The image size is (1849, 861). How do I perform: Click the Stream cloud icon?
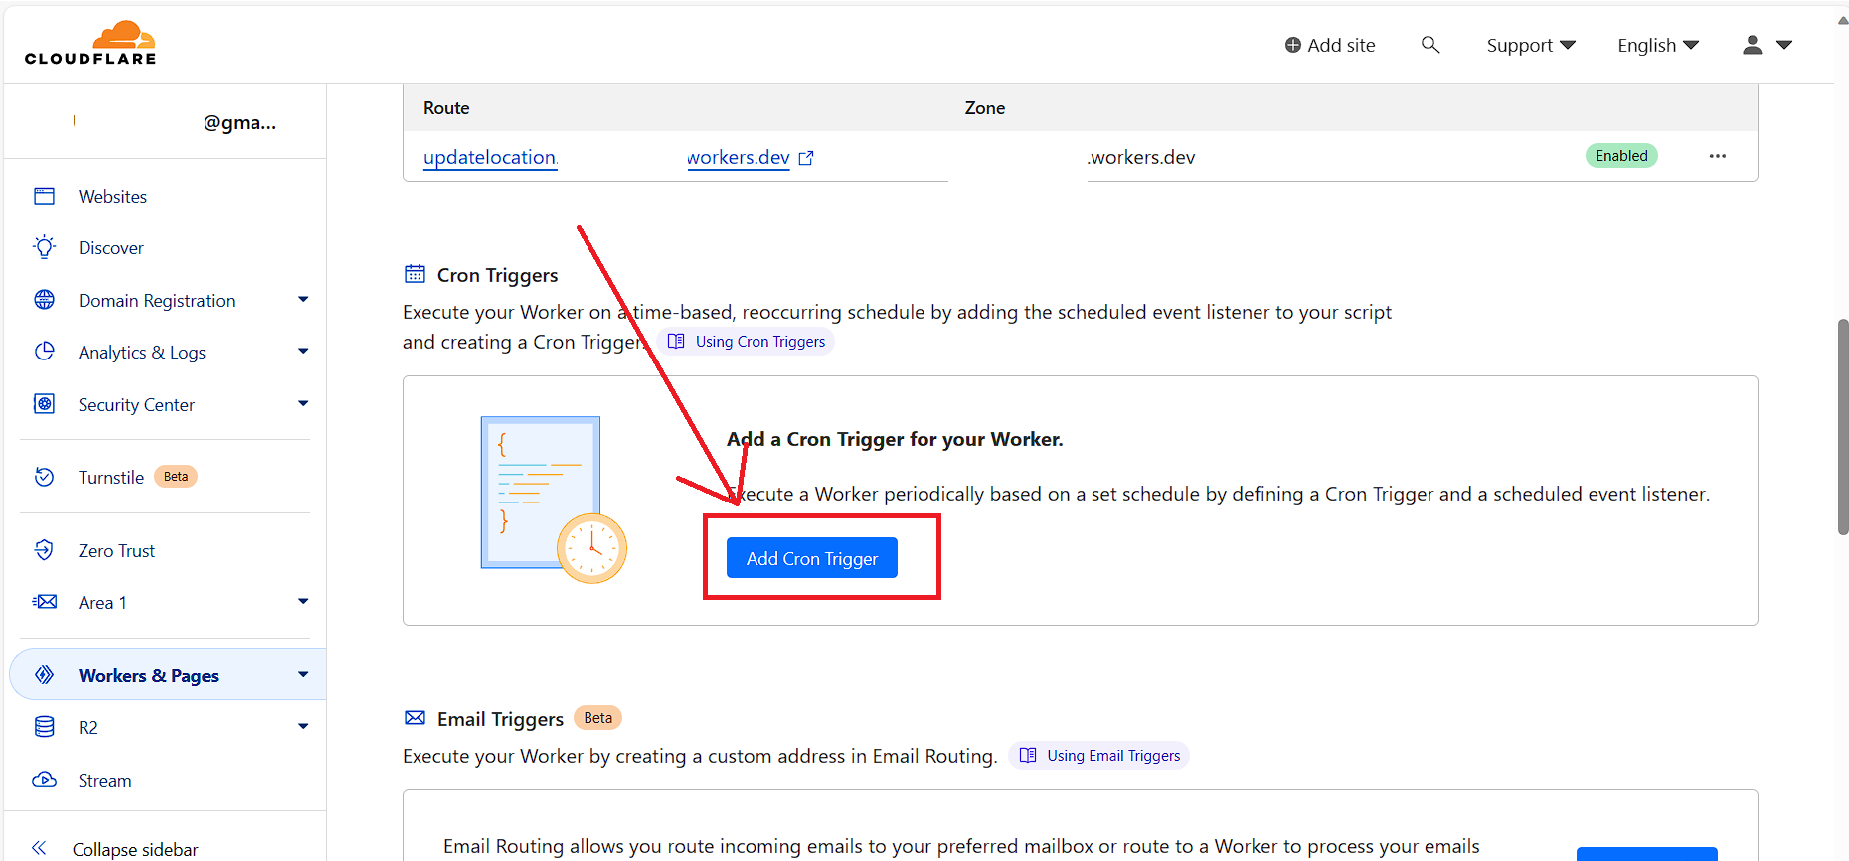(x=45, y=780)
